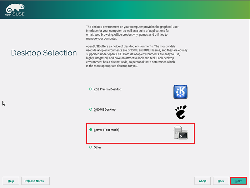The image size is (250, 188).
Task: Click the Desktop Selection heading
Action: pos(44,53)
